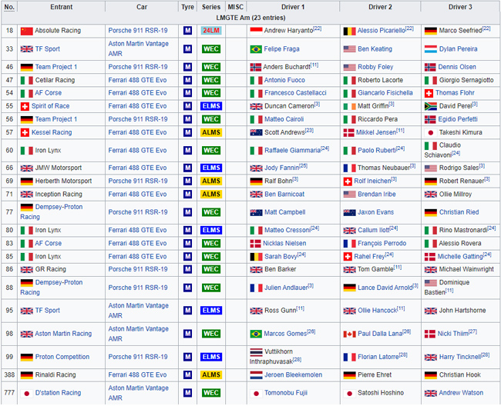Screen dimensions: 501x406
Task: Click the Series column header
Action: coord(211,7)
